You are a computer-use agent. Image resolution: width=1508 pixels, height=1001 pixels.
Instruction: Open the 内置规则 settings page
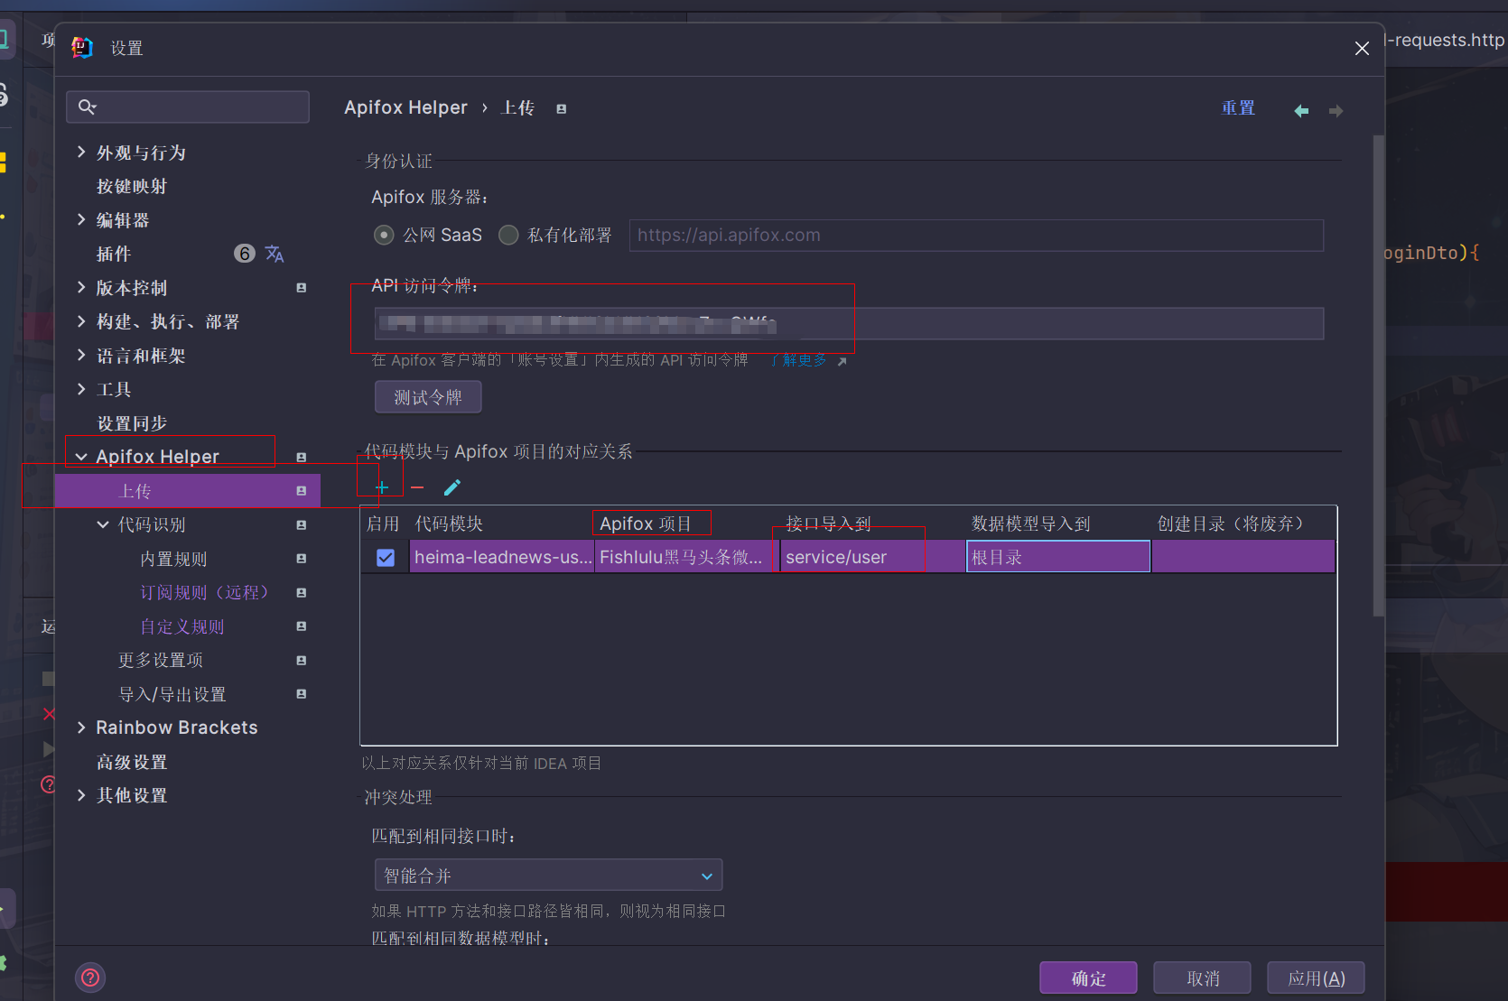point(173,559)
